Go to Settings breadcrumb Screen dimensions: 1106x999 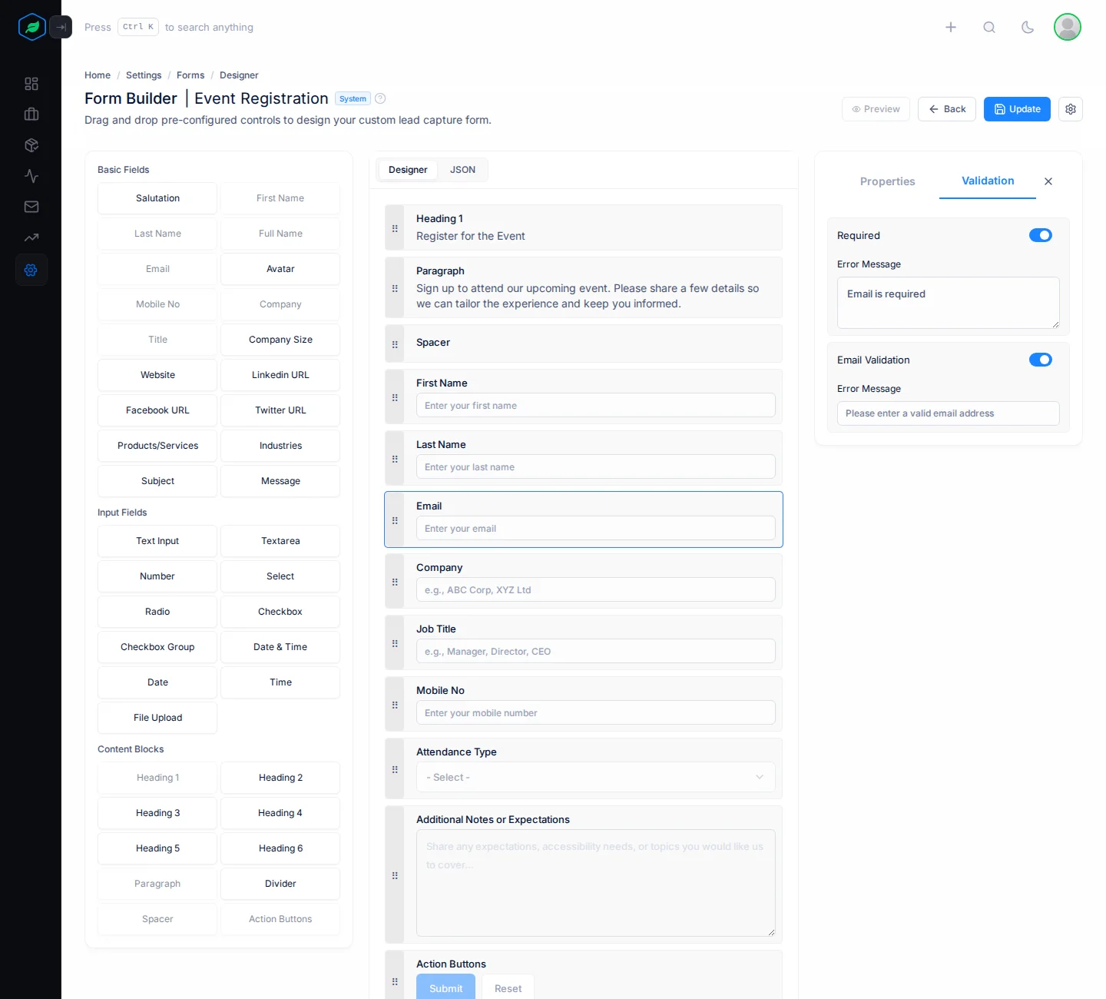click(144, 75)
